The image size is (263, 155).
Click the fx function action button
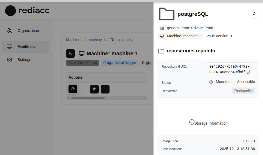94,89
